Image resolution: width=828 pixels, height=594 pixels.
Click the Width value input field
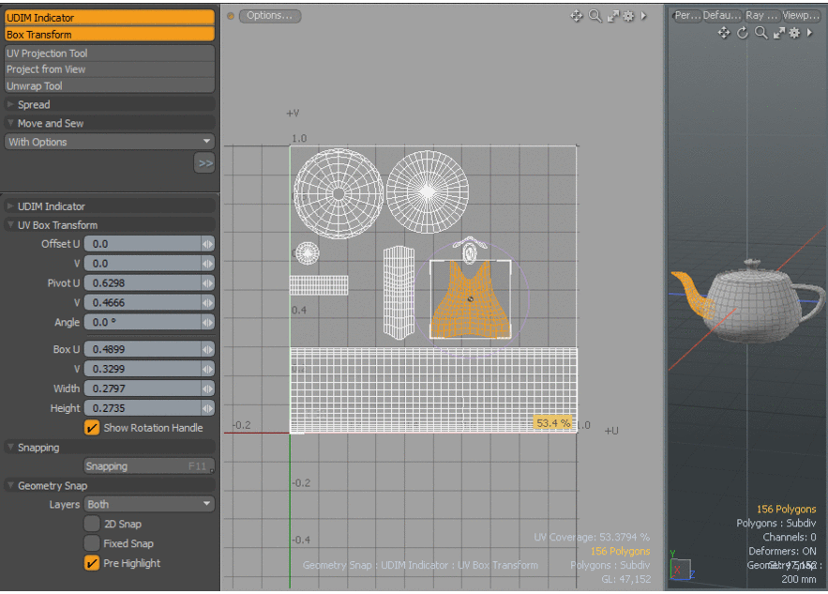pyautogui.click(x=142, y=388)
